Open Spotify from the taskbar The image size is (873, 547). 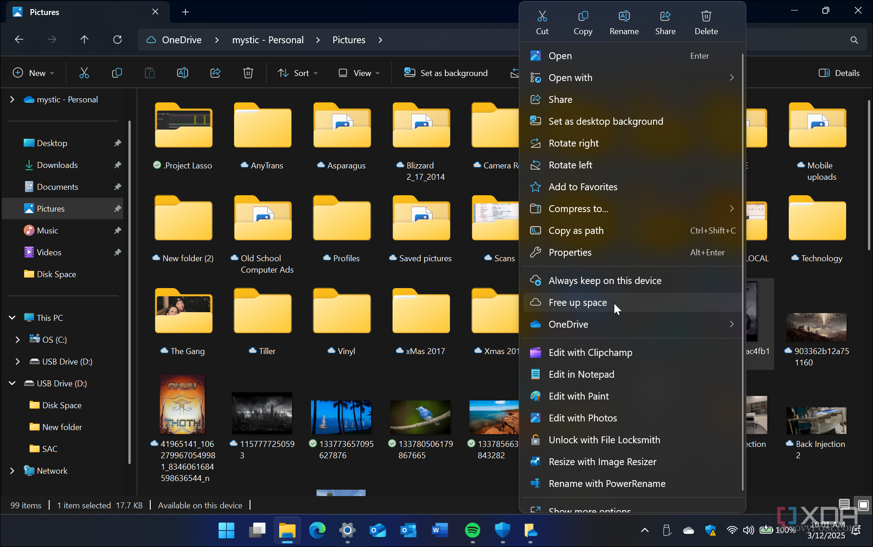tap(472, 530)
